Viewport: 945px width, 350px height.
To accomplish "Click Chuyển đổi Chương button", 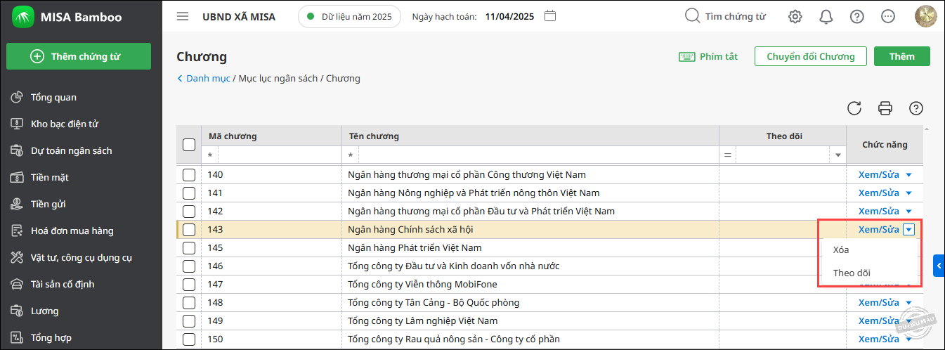I will 811,56.
